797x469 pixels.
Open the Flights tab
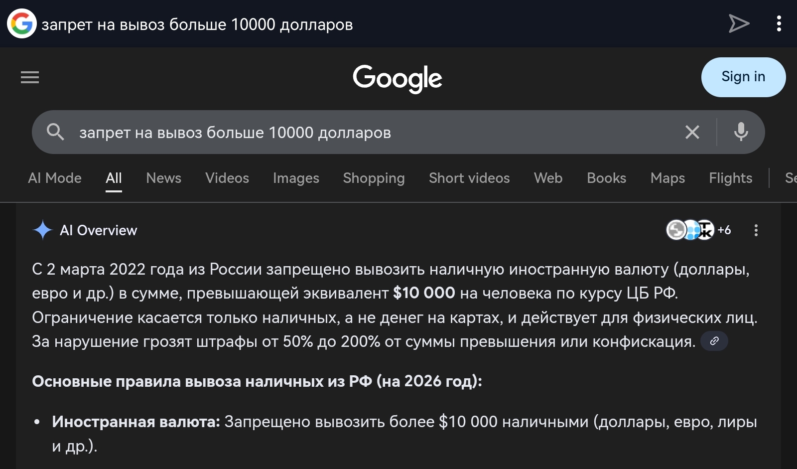pyautogui.click(x=731, y=178)
